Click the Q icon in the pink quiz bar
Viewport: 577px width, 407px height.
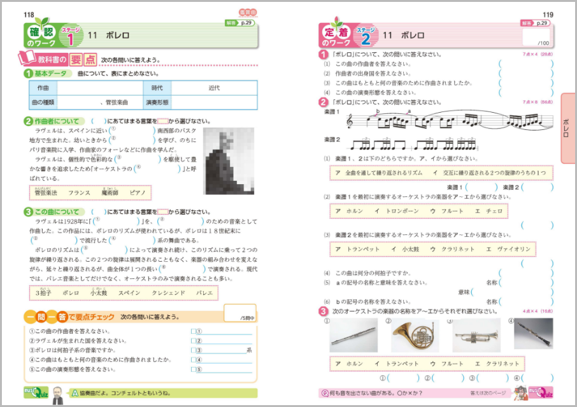(325, 394)
